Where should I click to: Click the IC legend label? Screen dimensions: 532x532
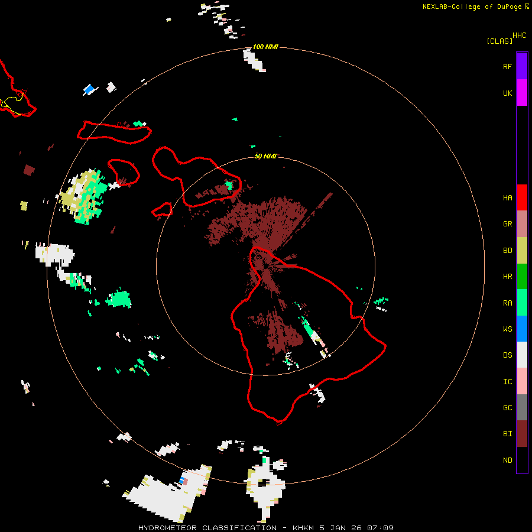[x=507, y=381]
